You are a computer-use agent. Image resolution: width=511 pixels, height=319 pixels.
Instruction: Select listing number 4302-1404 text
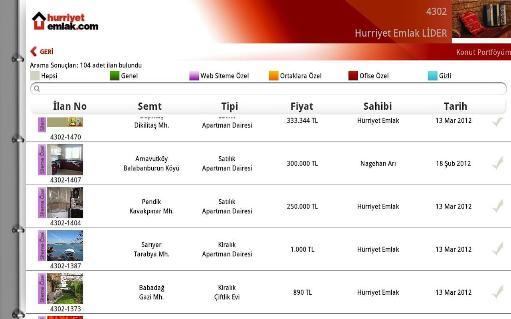click(65, 223)
